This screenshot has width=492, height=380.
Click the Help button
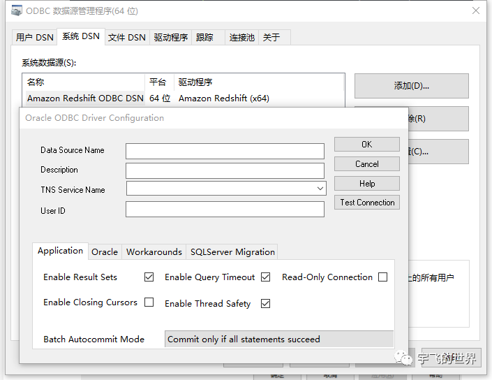pyautogui.click(x=367, y=184)
